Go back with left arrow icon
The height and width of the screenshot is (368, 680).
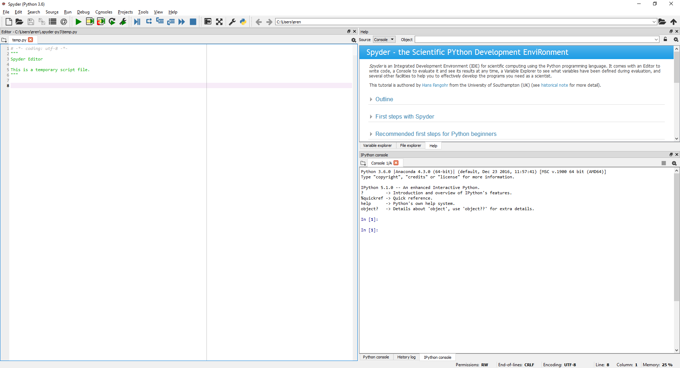(x=259, y=22)
